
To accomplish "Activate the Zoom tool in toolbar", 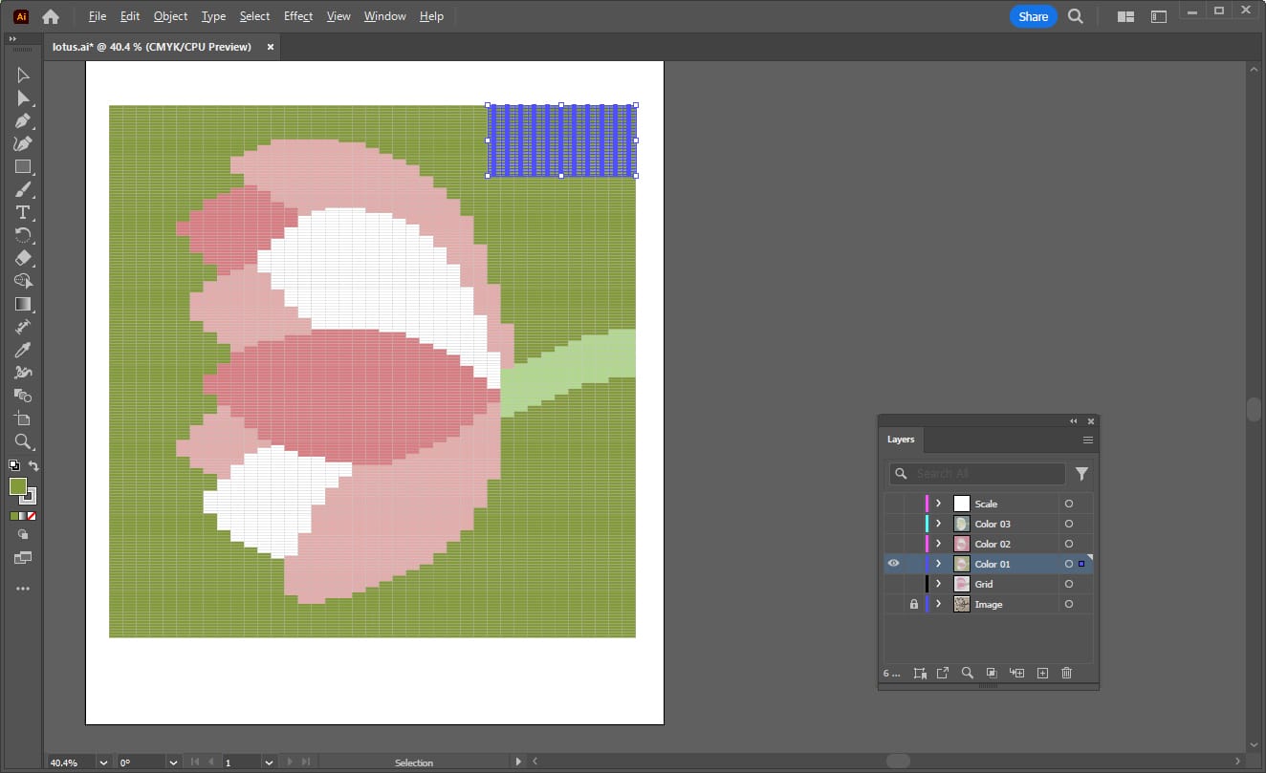I will point(23,441).
